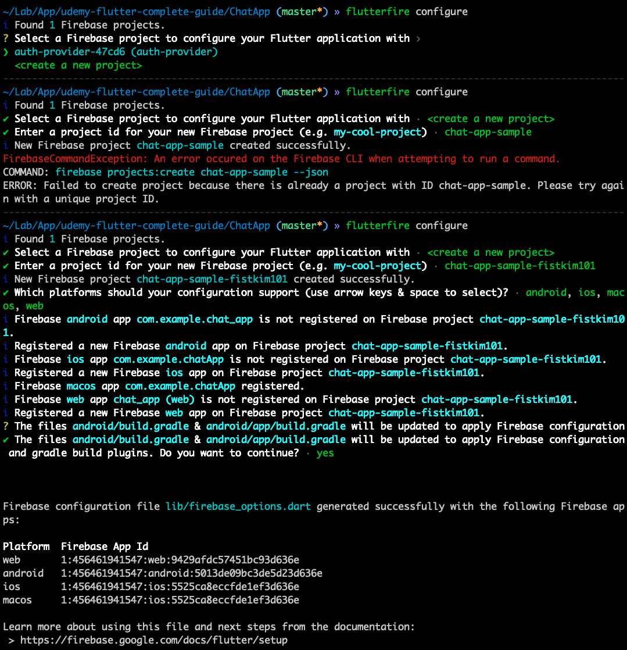Click the selection arrow beside auth-provider-47cd6

tap(6, 52)
